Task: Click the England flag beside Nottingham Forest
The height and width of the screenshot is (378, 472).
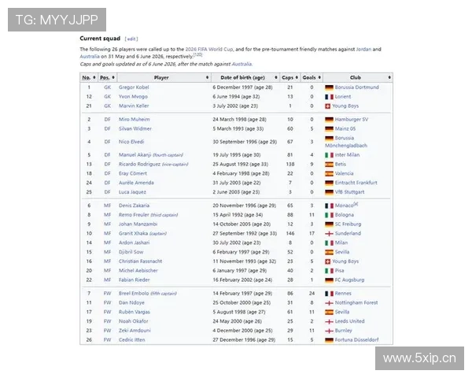Action: tap(329, 303)
